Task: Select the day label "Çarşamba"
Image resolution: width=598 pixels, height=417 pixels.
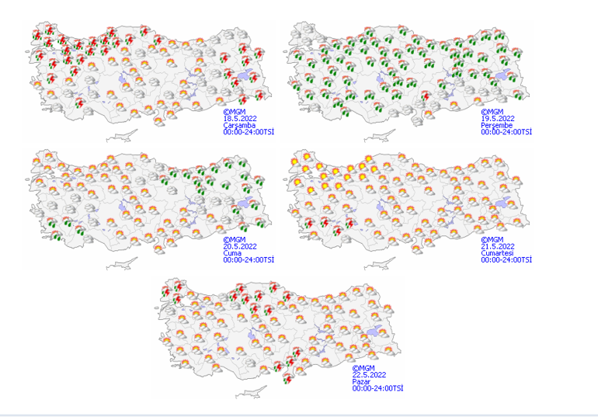Action: coord(239,125)
